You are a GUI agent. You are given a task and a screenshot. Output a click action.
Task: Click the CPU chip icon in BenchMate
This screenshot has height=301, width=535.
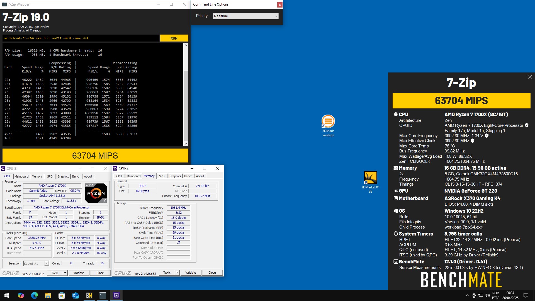[x=396, y=114]
